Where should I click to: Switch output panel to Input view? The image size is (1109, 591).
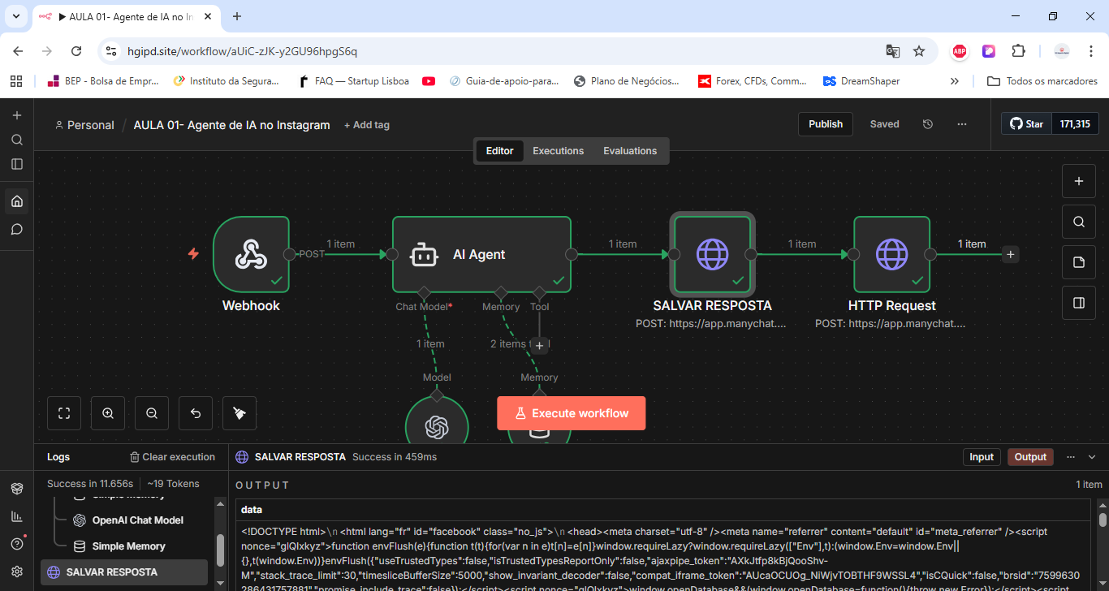(982, 457)
